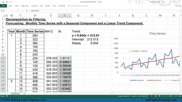Viewport: 182px width, 102px height.
Task: Click the zoom slider handle
Action: pyautogui.click(x=170, y=96)
